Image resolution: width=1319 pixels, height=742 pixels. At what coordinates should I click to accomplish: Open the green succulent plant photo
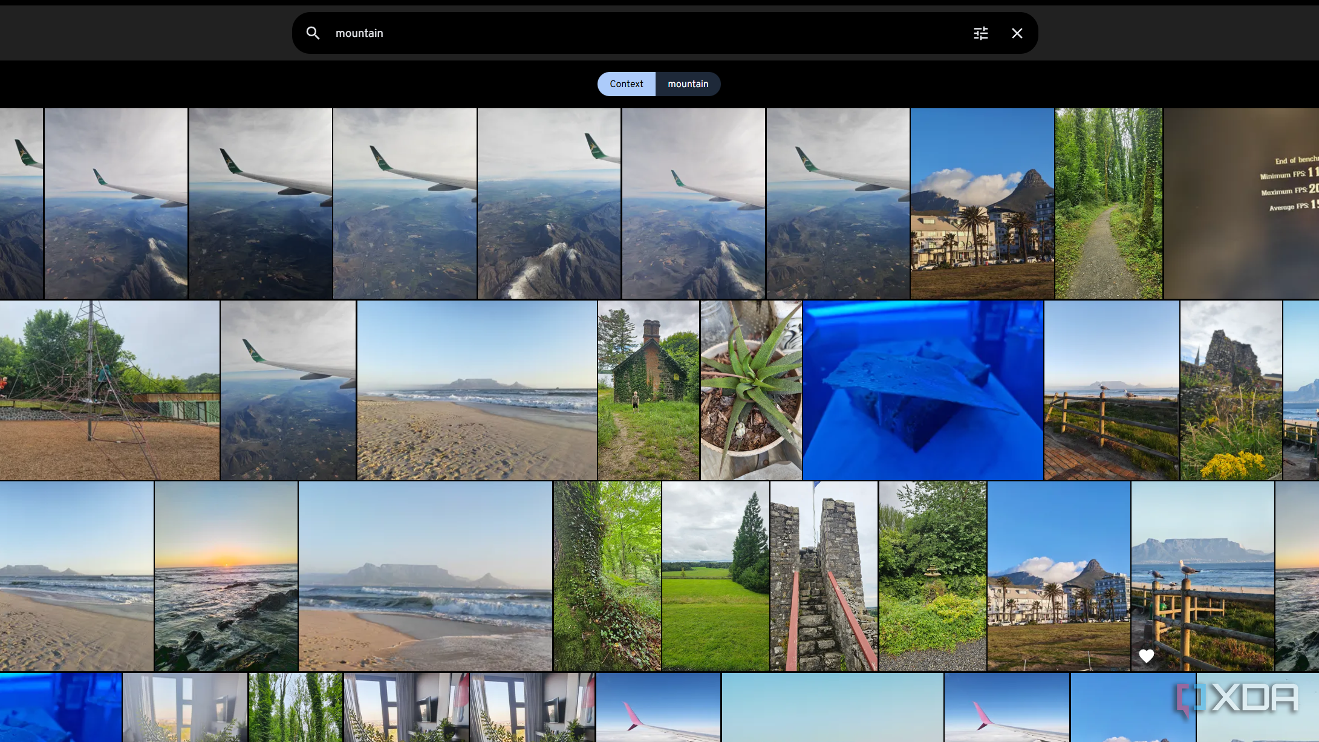tap(751, 391)
